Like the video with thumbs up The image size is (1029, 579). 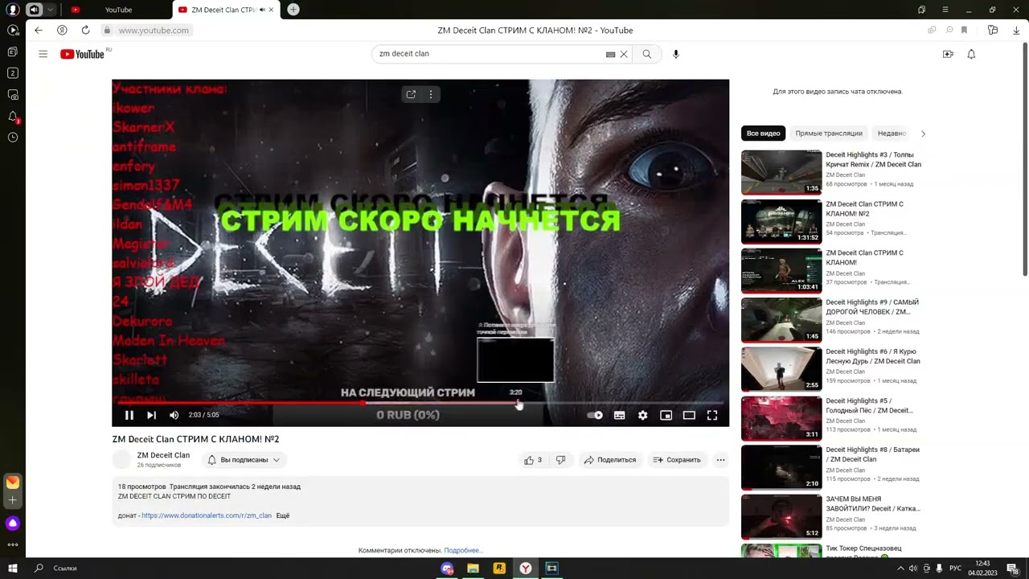coord(533,460)
